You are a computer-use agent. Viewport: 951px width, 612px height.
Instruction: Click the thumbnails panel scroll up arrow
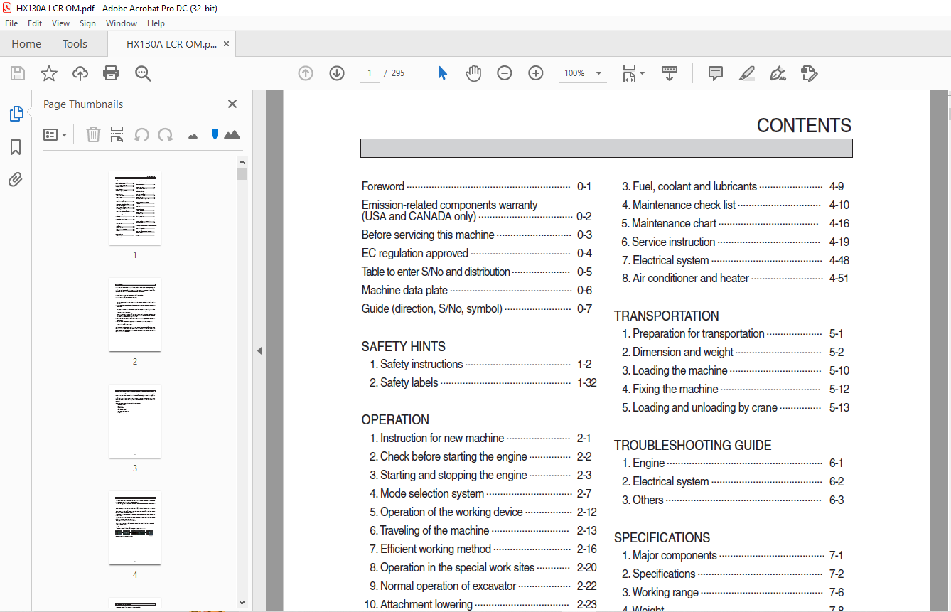click(242, 161)
